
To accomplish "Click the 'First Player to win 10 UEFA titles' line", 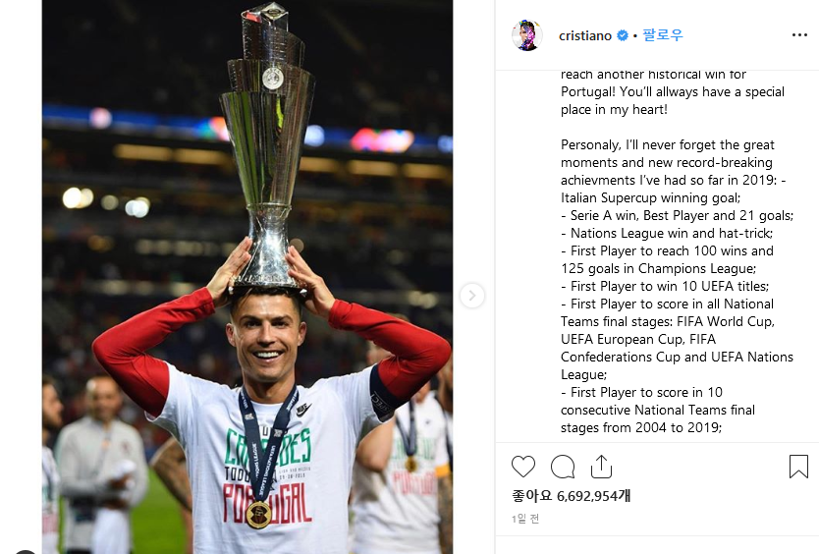I will (665, 287).
